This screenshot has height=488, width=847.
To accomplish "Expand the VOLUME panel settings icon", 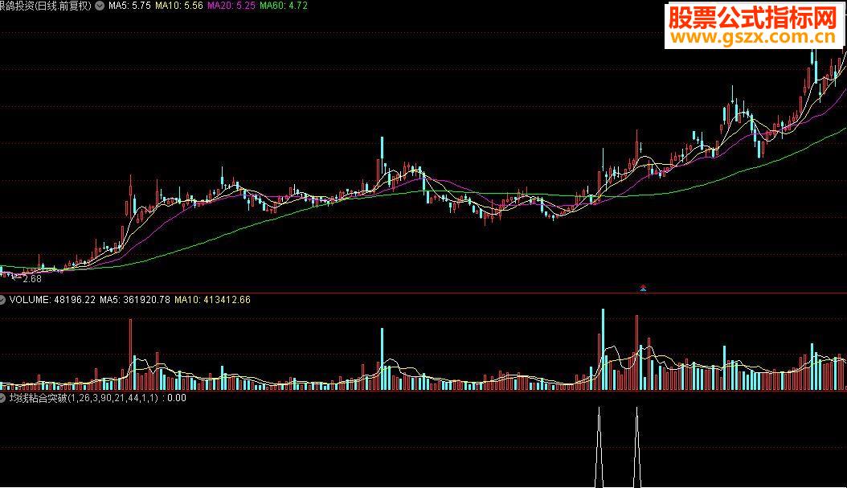I will tap(2, 300).
